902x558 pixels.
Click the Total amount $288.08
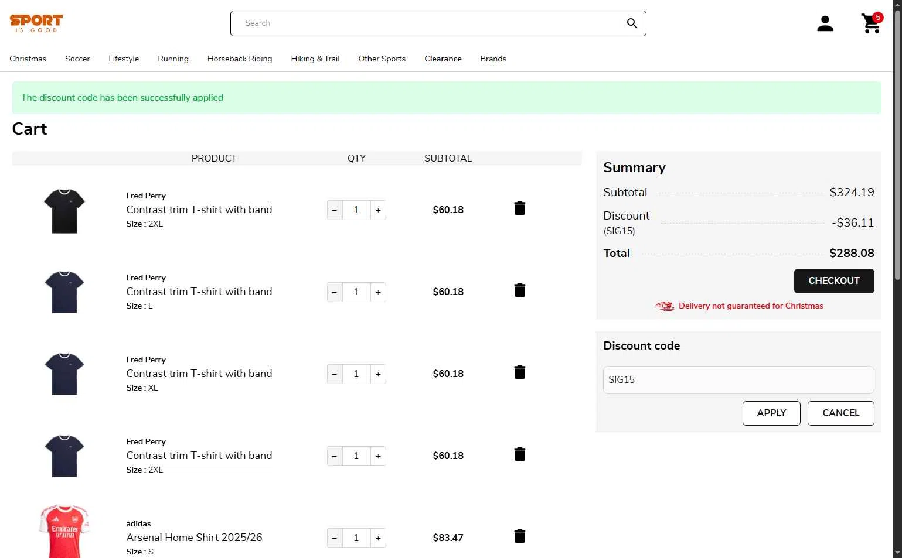(852, 253)
